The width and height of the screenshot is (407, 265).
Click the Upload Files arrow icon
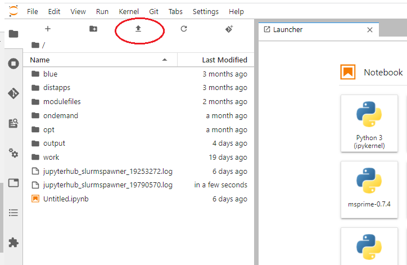(x=138, y=29)
